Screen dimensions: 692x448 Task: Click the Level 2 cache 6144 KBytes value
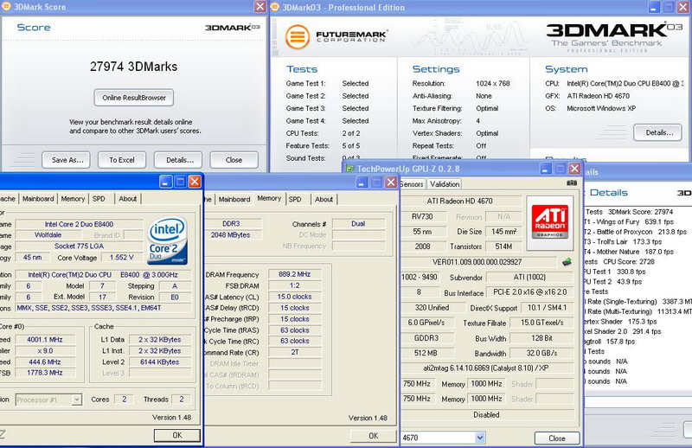click(x=160, y=362)
